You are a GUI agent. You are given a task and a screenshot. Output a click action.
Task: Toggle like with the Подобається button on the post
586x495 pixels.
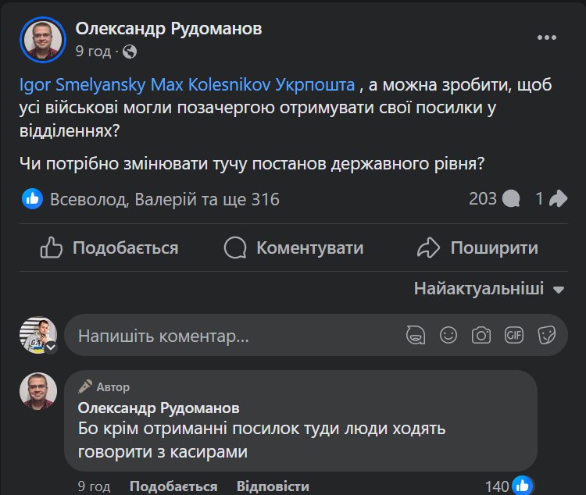pos(109,248)
